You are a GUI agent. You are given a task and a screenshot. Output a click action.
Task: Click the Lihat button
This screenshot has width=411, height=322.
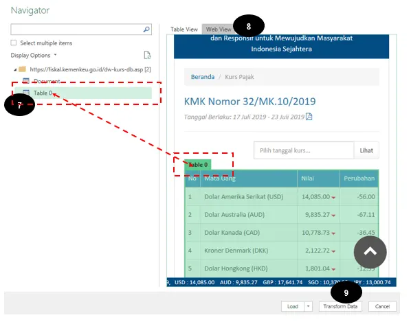pos(366,150)
